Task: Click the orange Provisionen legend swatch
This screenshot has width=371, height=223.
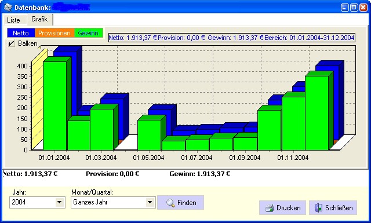Action: [x=54, y=33]
